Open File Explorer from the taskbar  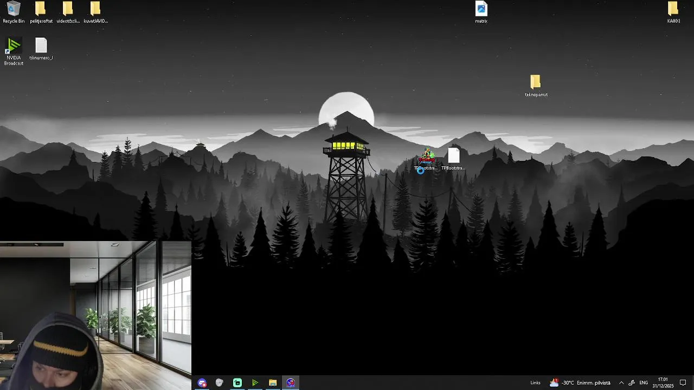pyautogui.click(x=273, y=382)
